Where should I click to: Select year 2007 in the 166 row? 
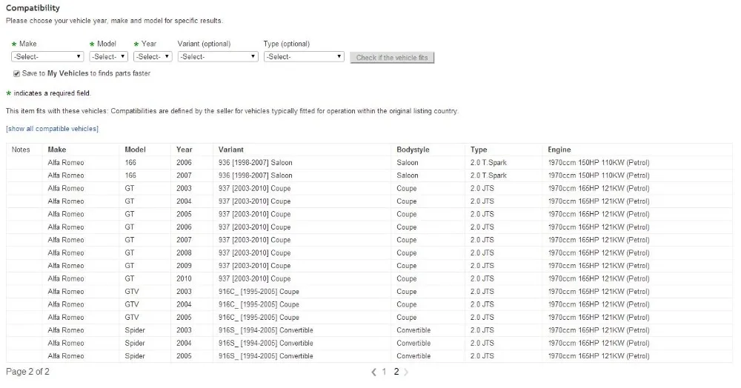[x=185, y=175]
